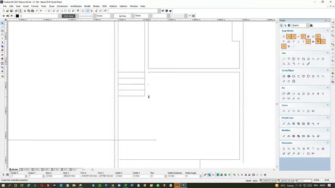
Task: Collapse the Dimension section
Action: click(x=328, y=143)
